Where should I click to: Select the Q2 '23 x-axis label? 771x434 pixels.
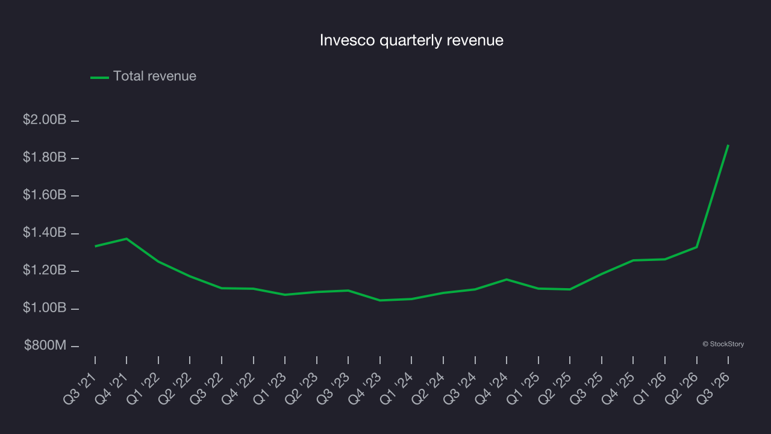[x=302, y=387]
